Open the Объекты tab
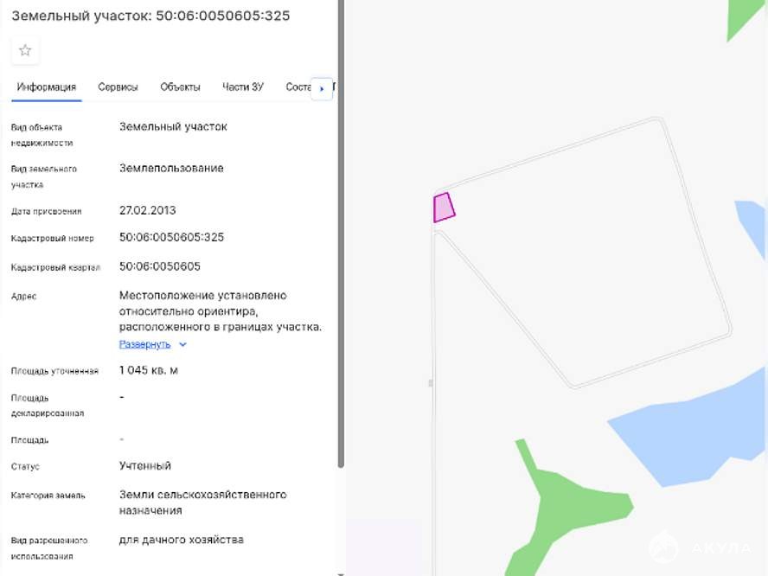Screen dimensions: 768x576 coord(180,87)
